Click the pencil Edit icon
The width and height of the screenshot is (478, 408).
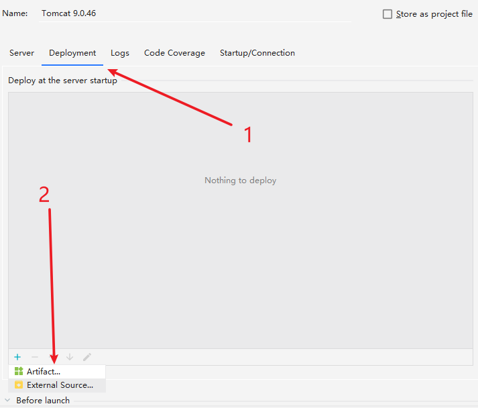(x=87, y=357)
